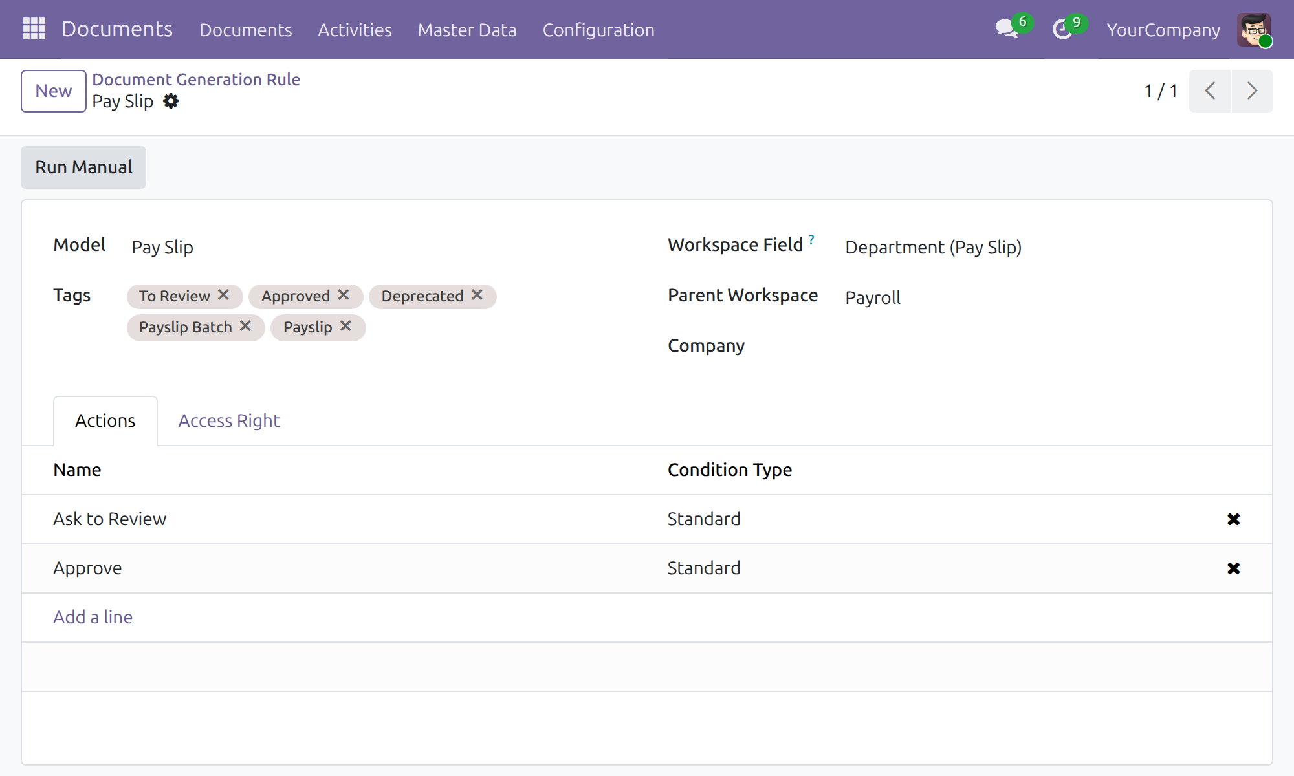
Task: Remove the To Review tag
Action: (x=224, y=295)
